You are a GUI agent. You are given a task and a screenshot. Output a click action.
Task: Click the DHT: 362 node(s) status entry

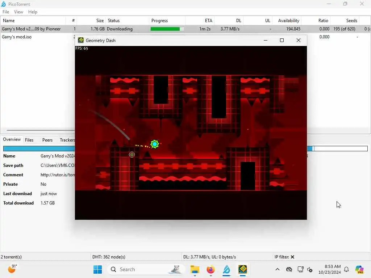[109, 257]
